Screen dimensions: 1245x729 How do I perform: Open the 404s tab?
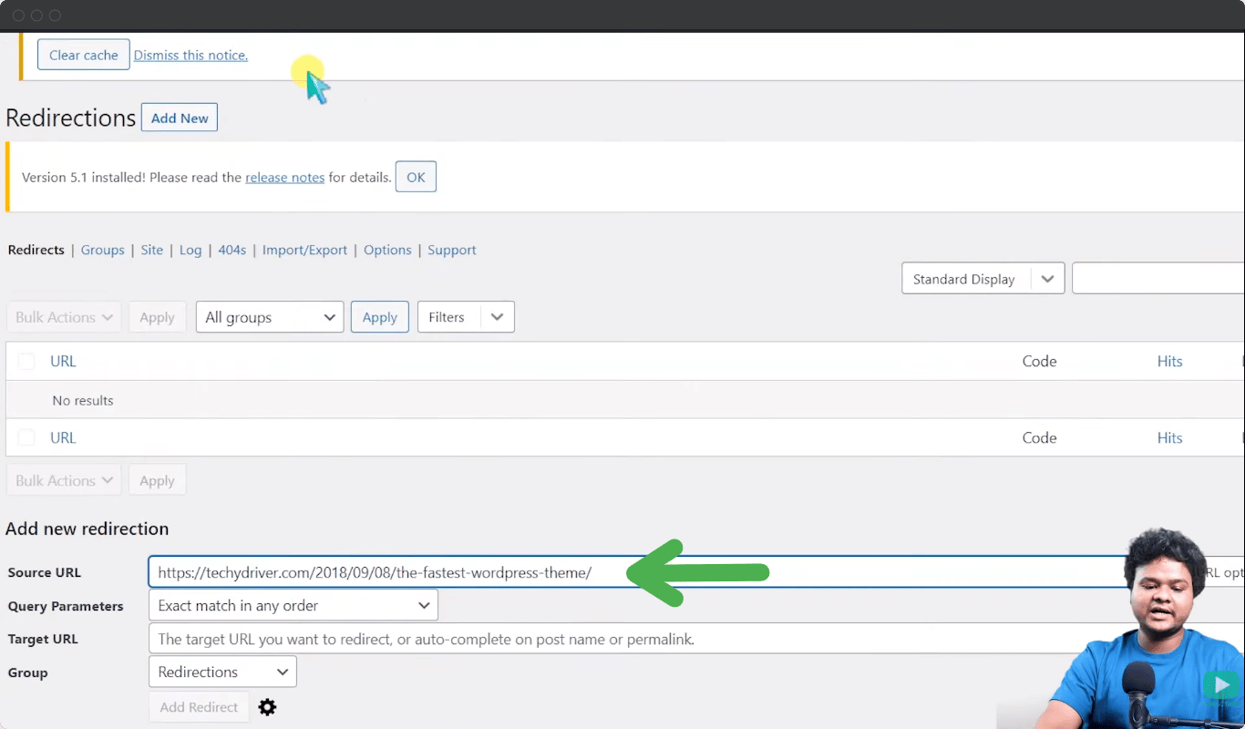click(x=232, y=250)
